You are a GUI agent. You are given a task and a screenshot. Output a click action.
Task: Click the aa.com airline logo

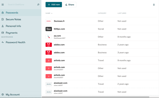(49, 37)
